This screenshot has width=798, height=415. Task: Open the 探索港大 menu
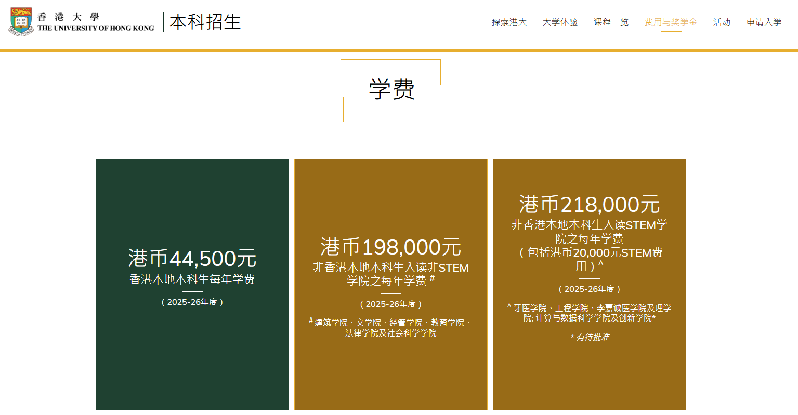coord(509,22)
